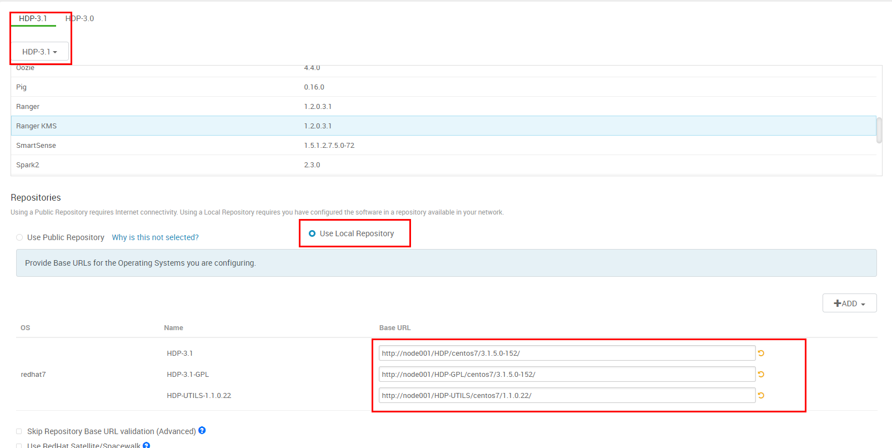
Task: Click undo icon for HDP-3.1-GPL URL
Action: pos(761,374)
